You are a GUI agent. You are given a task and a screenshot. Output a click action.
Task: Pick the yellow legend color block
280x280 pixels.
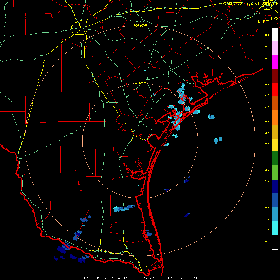coord(275,145)
